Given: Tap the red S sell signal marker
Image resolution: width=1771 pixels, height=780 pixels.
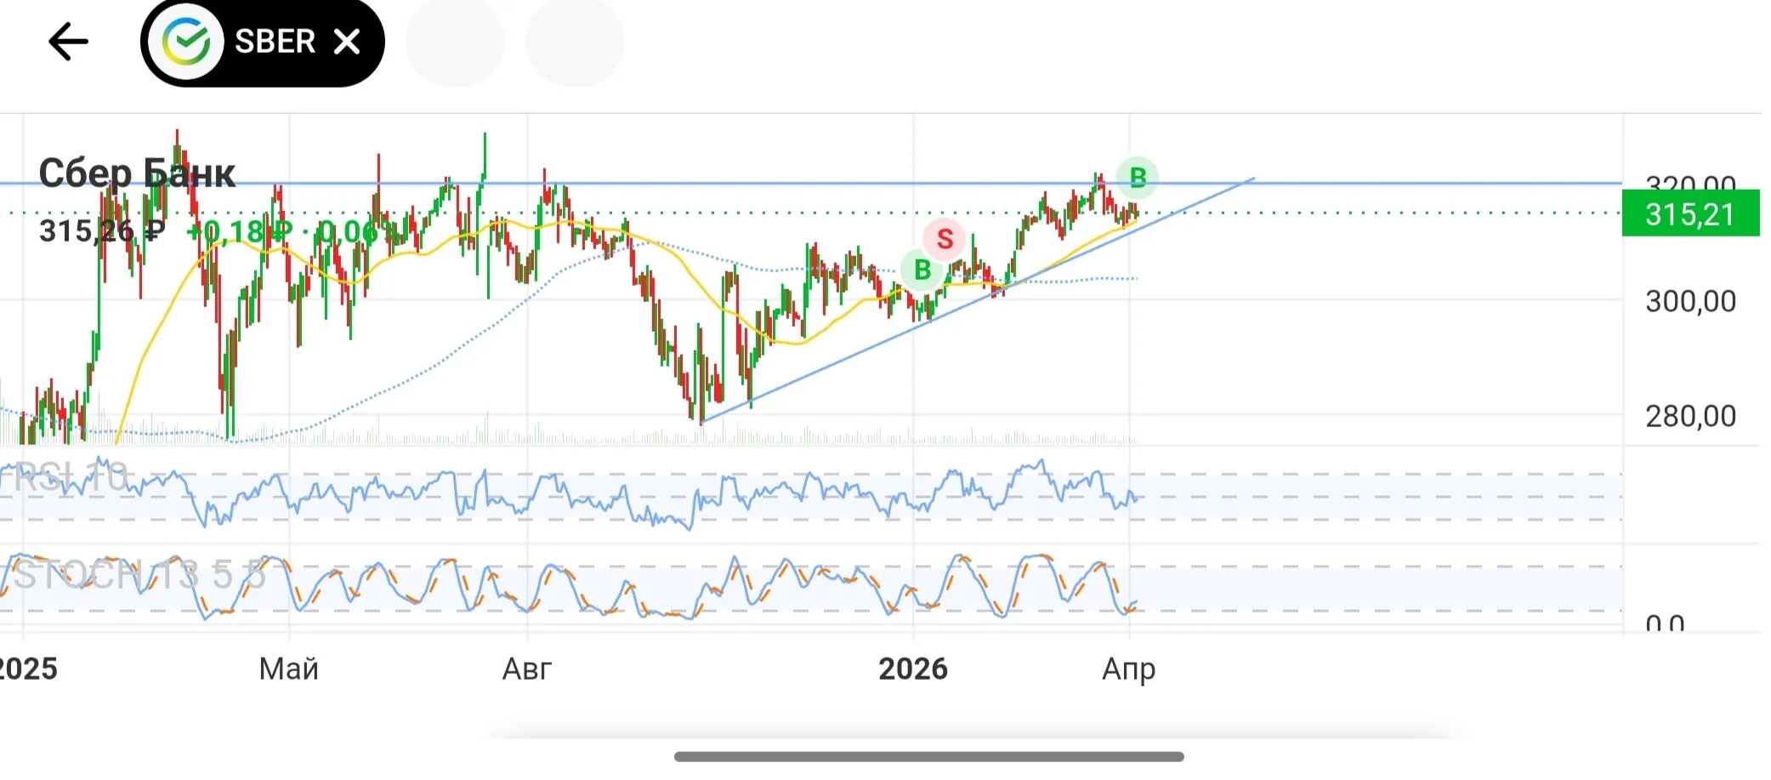Looking at the screenshot, I should (945, 239).
